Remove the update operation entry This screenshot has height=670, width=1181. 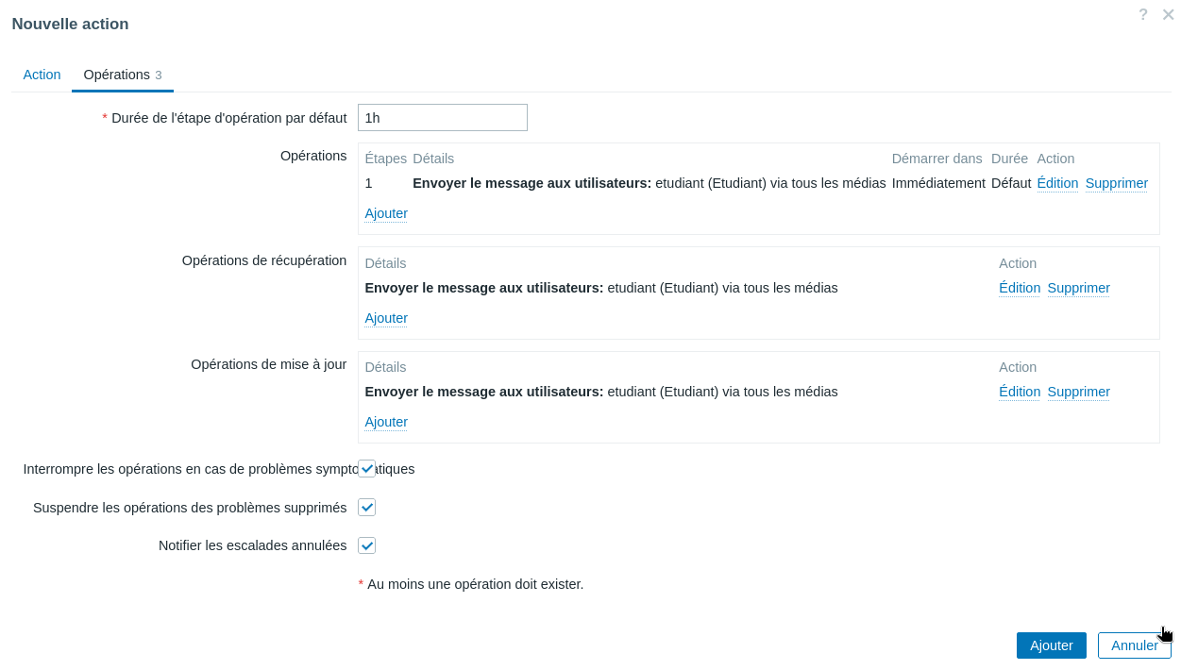(1078, 392)
